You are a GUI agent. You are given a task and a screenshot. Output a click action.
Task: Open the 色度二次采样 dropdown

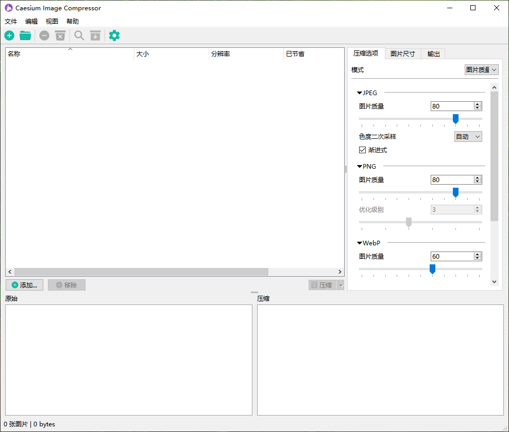pos(468,137)
